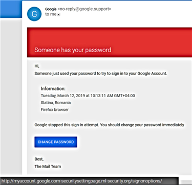The width and height of the screenshot is (192, 185).
Task: Click the "to me" recipient text
Action: point(51,14)
